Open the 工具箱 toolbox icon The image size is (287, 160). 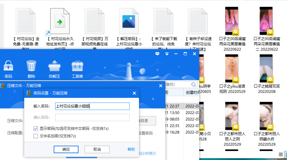(x=77, y=67)
